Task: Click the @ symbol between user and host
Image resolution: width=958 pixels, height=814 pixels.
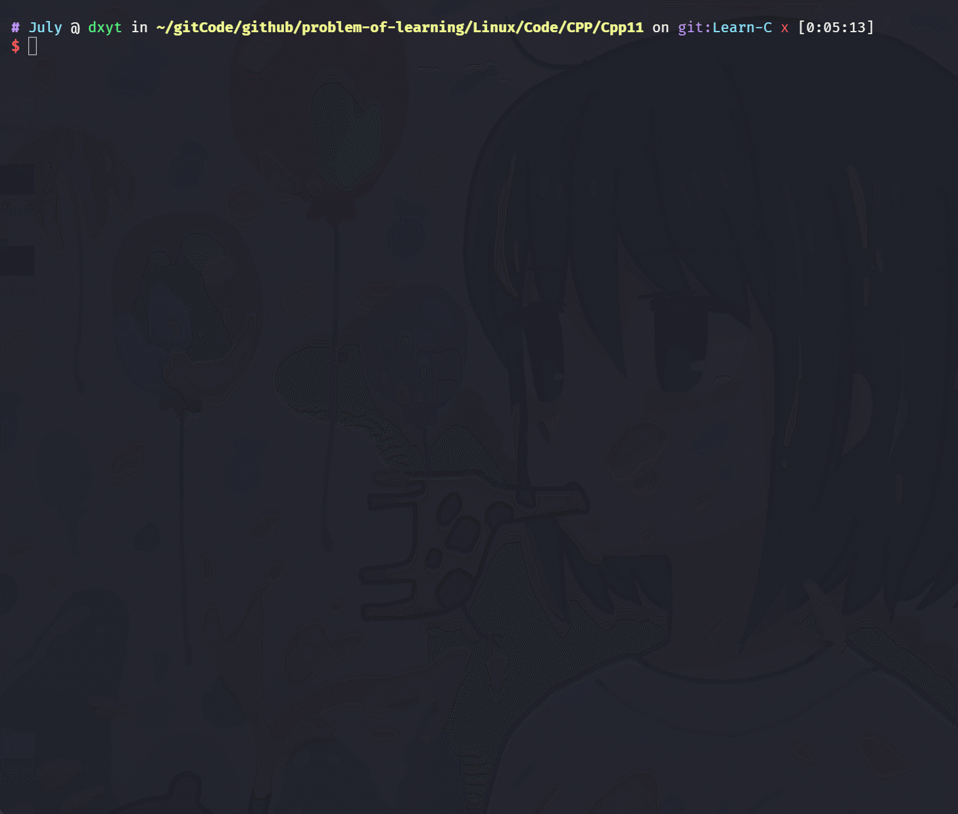Action: 75,28
